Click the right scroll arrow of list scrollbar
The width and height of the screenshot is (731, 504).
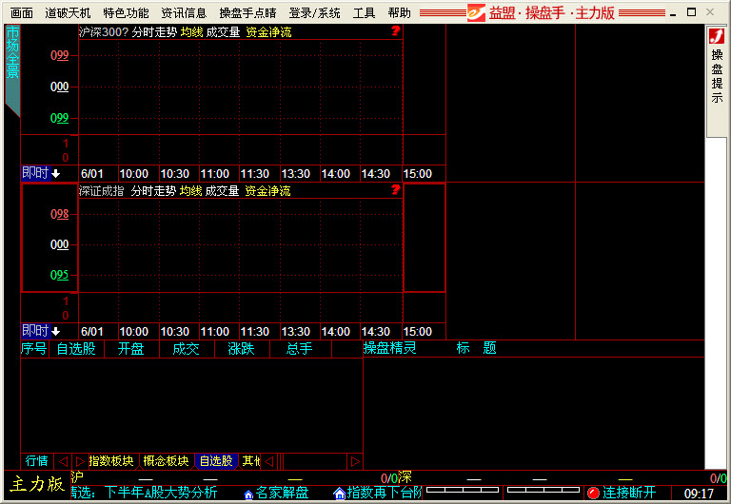pos(355,461)
